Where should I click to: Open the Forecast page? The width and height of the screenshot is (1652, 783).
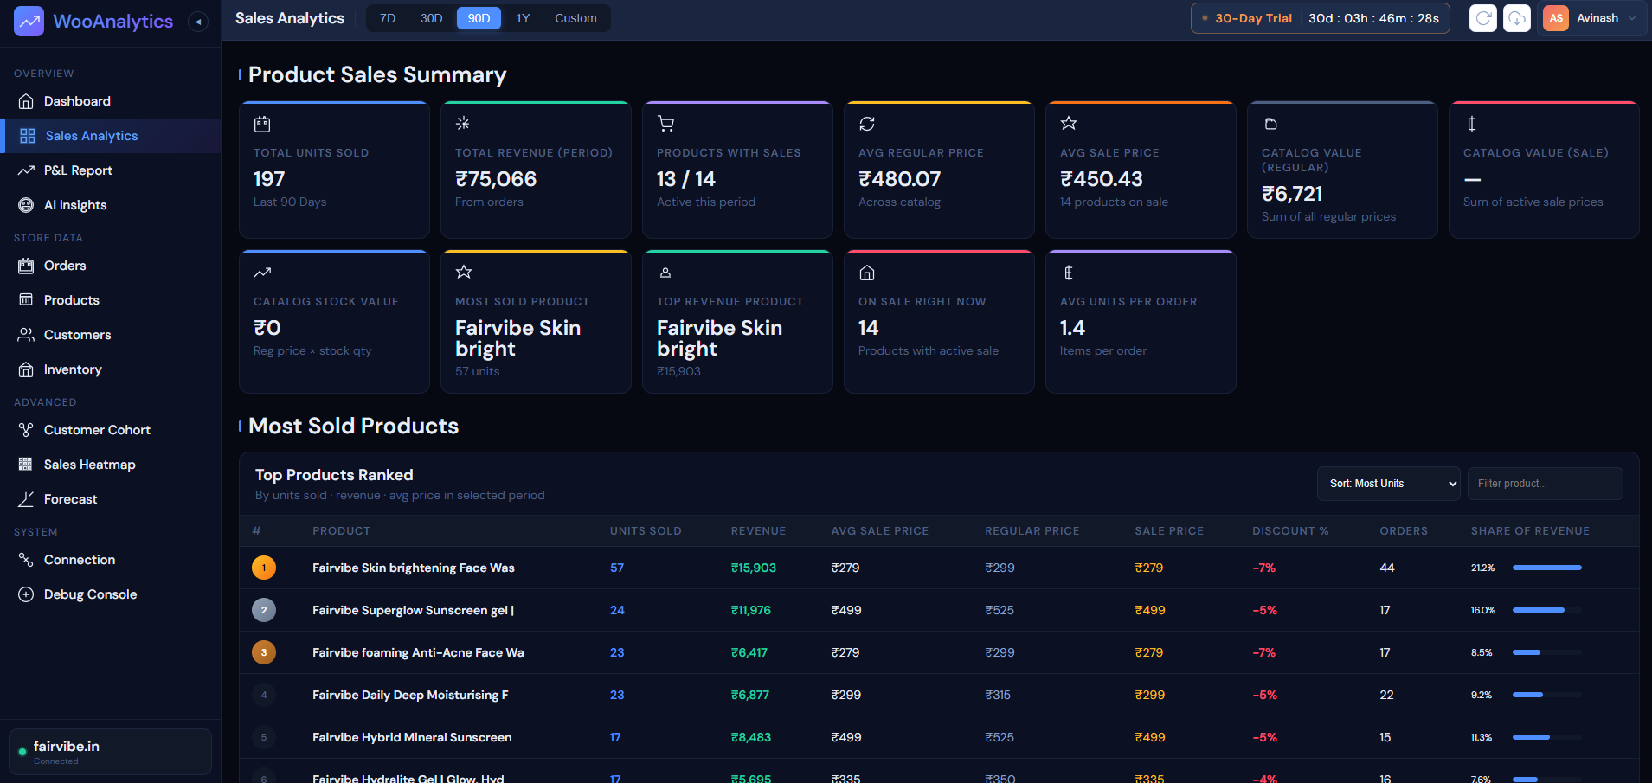click(70, 499)
